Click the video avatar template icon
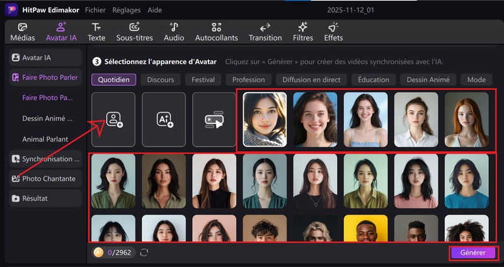504x267 pixels. (214, 120)
